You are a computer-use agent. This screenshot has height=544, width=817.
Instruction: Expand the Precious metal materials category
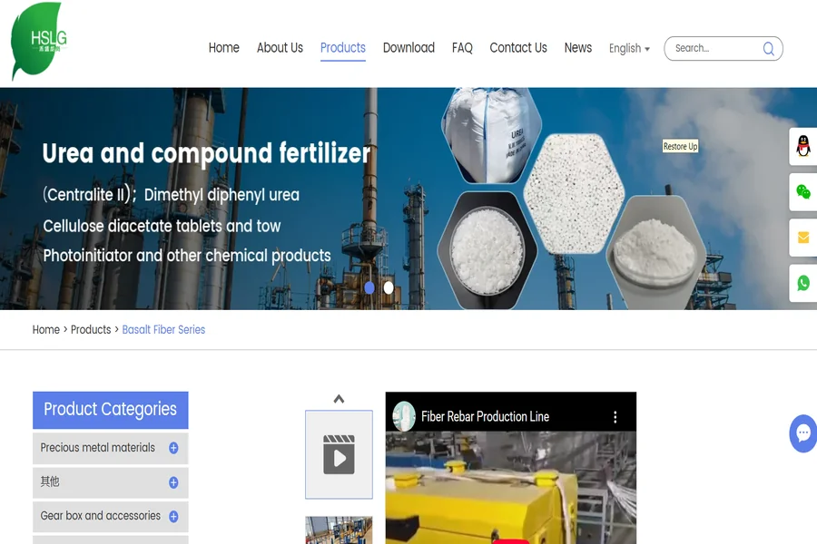coord(173,448)
